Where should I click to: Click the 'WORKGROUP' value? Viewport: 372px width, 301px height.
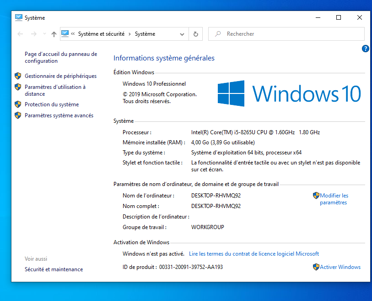pyautogui.click(x=208, y=227)
